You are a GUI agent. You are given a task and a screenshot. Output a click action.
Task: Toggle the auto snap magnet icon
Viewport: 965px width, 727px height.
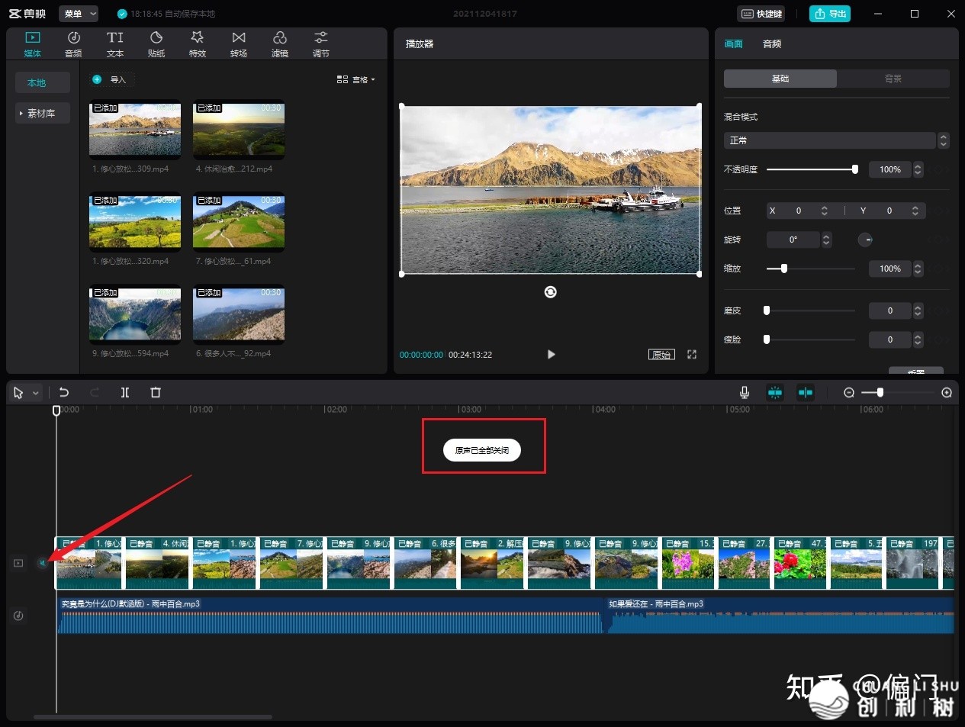point(775,392)
